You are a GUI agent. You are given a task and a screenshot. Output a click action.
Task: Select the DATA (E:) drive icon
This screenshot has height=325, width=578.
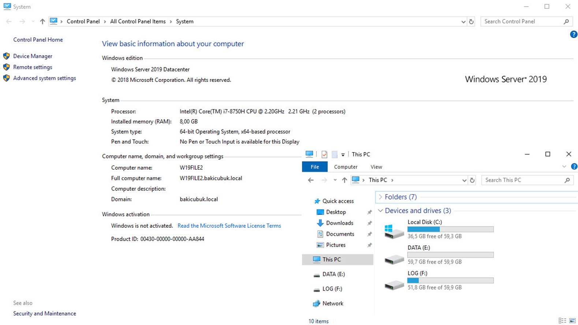coord(394,259)
